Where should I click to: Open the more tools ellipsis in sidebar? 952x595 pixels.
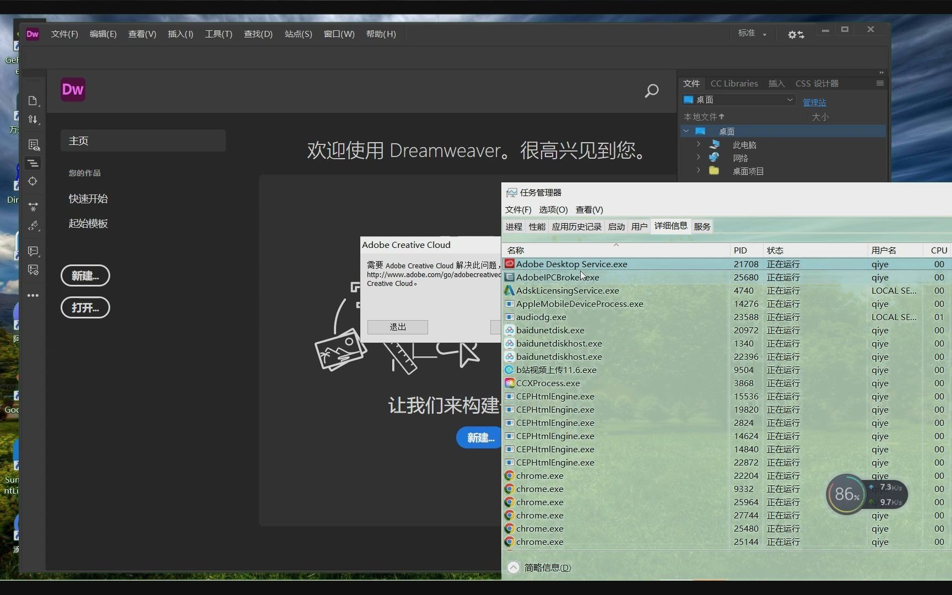[33, 295]
